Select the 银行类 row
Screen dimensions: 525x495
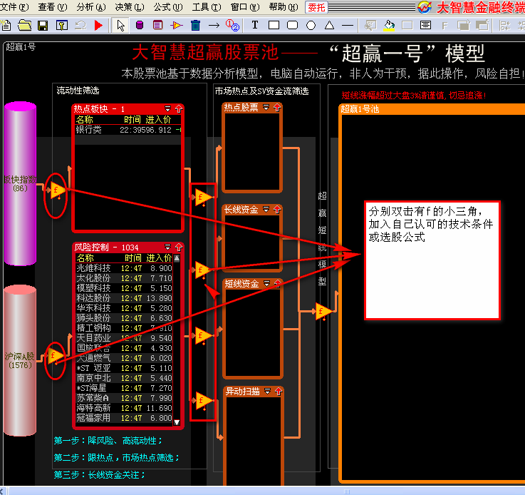(128, 130)
